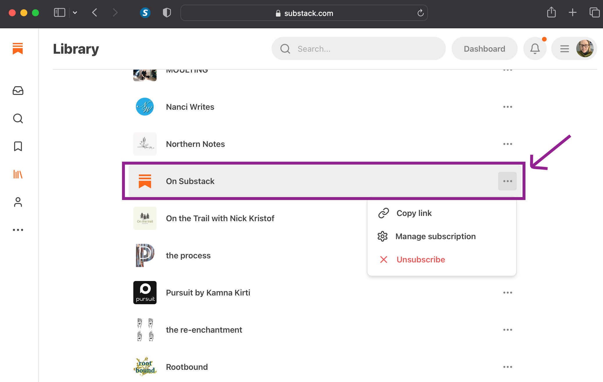
Task: Select Manage subscription menu item
Action: [435, 236]
